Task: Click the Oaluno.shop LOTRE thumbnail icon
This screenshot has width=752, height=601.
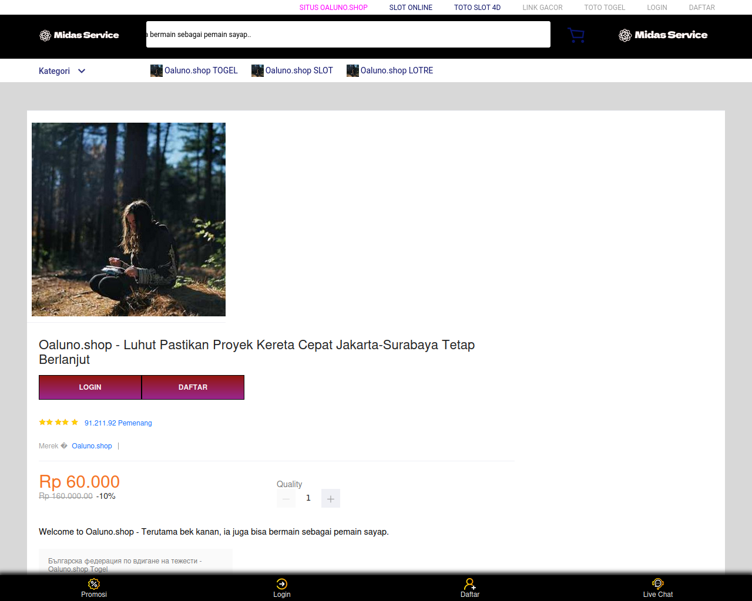Action: click(352, 70)
